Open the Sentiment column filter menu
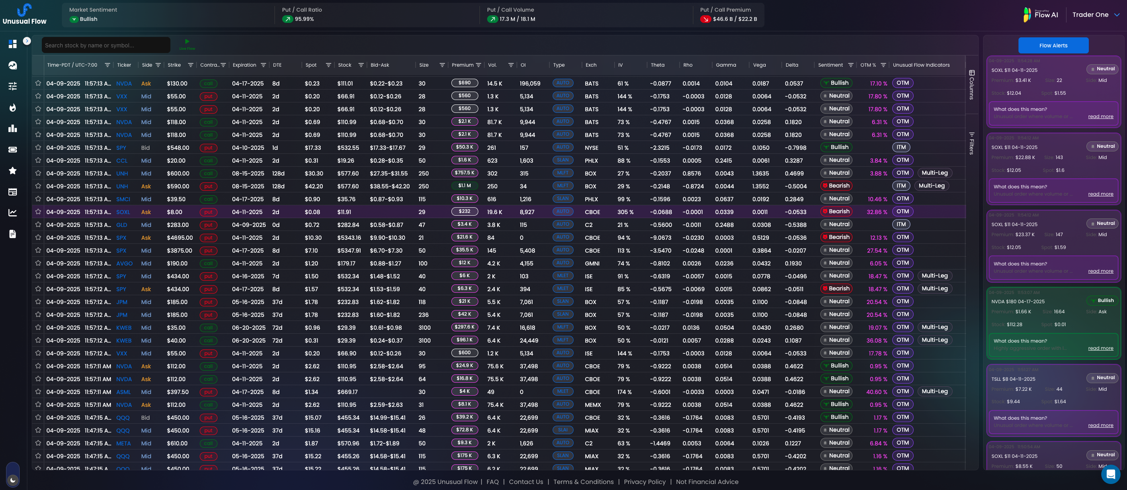Image resolution: width=1127 pixels, height=490 pixels. (x=850, y=65)
